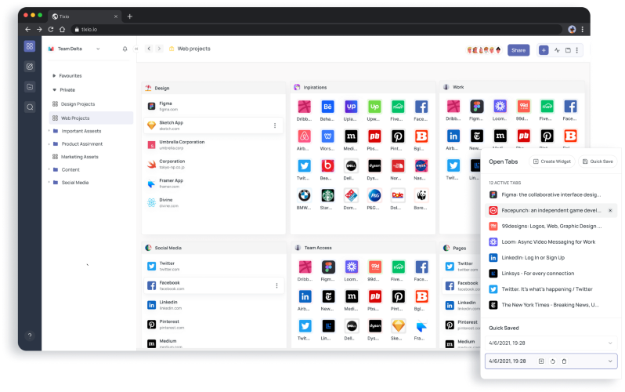Reload the page in browser
Screen dimensions: 625x392
pos(51,29)
